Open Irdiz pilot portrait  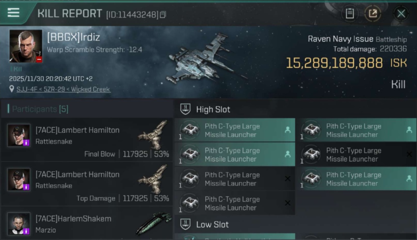coord(26,46)
